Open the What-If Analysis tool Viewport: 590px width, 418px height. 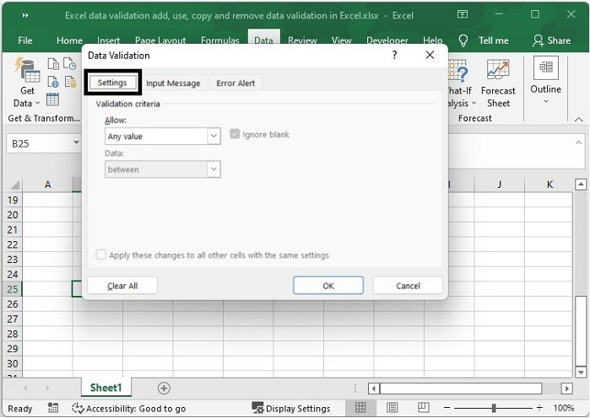(x=461, y=83)
